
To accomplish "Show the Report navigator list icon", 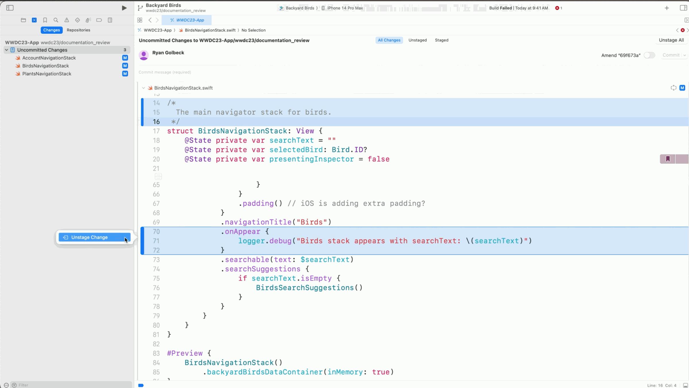I will pos(110,20).
